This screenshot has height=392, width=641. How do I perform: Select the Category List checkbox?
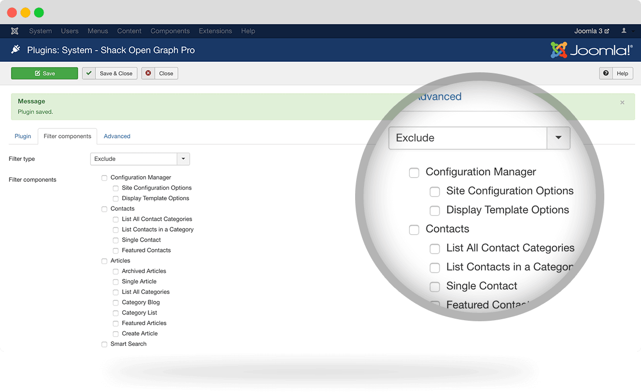click(116, 313)
